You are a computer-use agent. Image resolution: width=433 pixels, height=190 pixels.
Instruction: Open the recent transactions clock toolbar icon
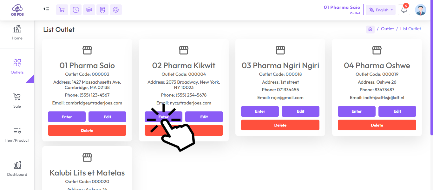[x=75, y=10]
